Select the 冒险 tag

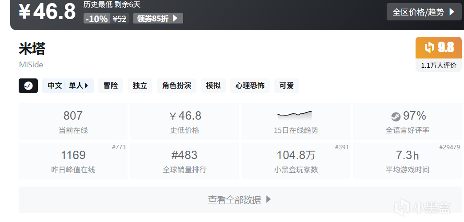[x=111, y=86]
